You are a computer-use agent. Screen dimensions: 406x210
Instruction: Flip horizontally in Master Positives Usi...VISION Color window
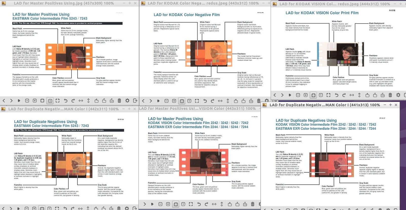[214, 204]
